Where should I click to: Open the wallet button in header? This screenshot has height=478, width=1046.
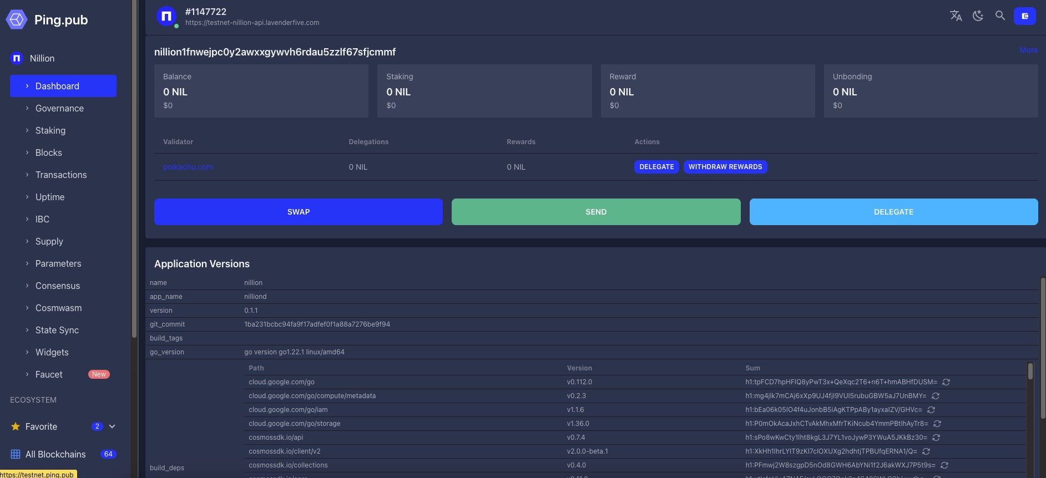pyautogui.click(x=1024, y=16)
